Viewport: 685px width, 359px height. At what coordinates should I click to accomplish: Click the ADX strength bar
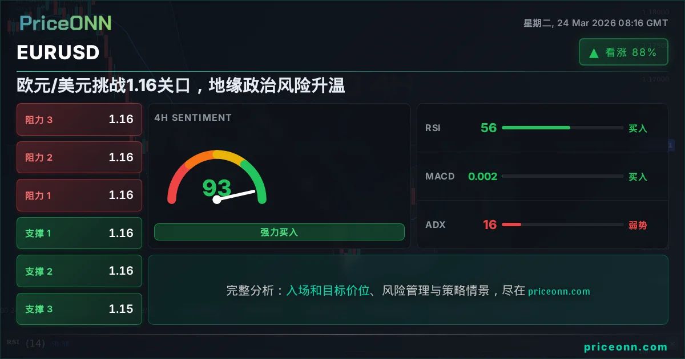click(562, 225)
